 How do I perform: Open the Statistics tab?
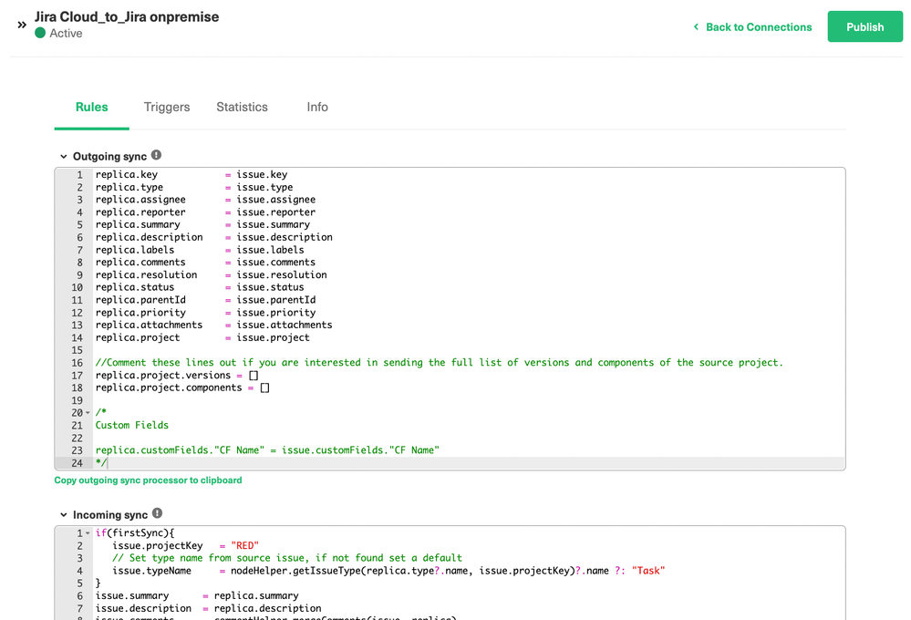pos(242,107)
